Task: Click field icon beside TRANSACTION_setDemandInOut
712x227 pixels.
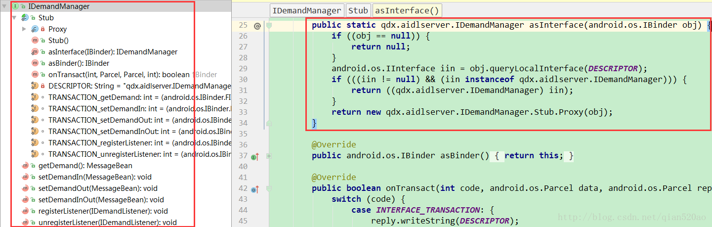Action: pos(35,132)
